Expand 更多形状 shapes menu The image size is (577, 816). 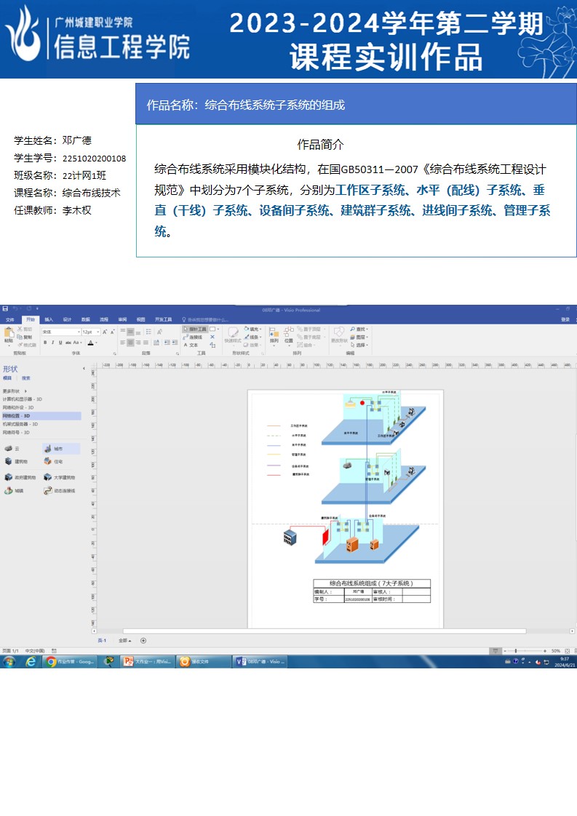click(15, 391)
